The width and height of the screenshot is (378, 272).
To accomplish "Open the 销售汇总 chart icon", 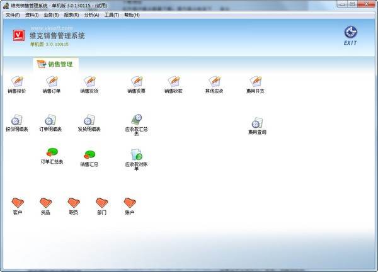I will click(x=89, y=155).
